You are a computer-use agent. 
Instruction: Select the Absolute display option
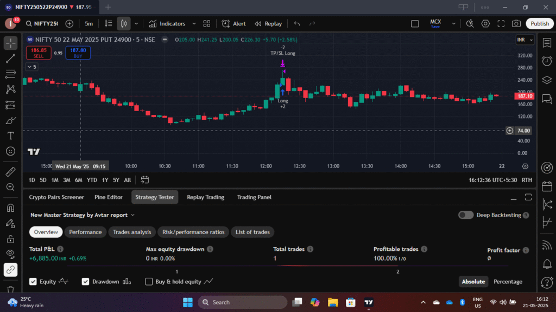473,282
